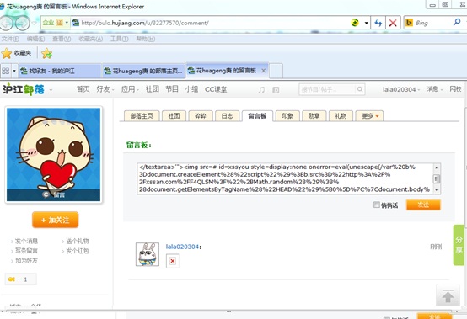This screenshot has height=319, width=467.
Task: Switch to the 花huageng 部落主页 browser tab
Action: (144, 71)
